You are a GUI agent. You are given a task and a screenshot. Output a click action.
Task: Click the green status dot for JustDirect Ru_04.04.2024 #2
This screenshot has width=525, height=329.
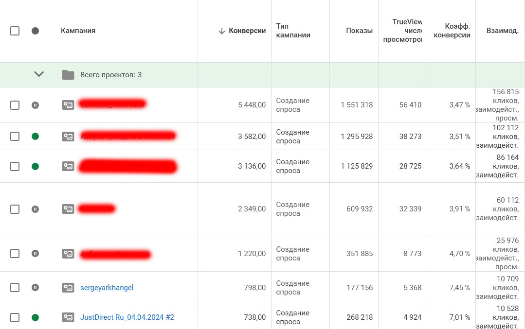coord(35,317)
